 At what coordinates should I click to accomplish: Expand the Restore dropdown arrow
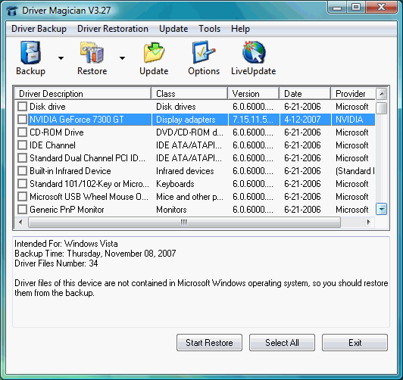[123, 58]
